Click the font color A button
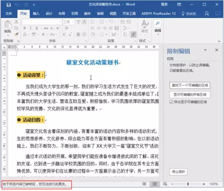 [x=43, y=34]
